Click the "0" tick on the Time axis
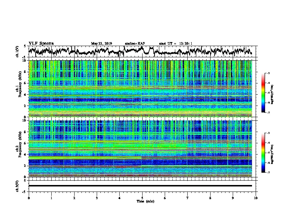Image resolution: width=288 pixels, height=222 pixels. [29, 198]
